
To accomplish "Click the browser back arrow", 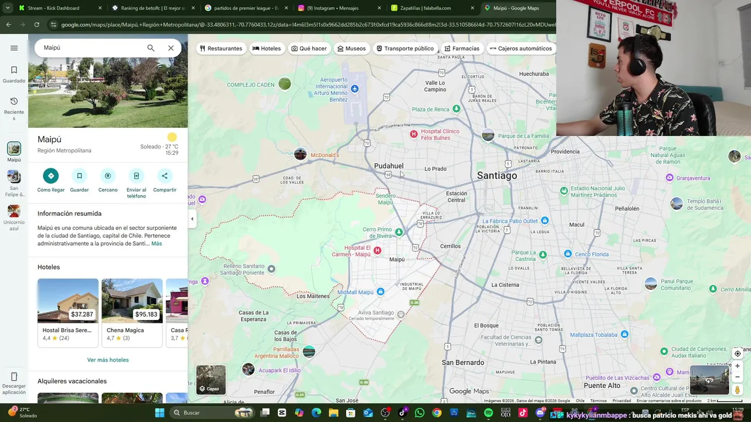I will [8, 25].
